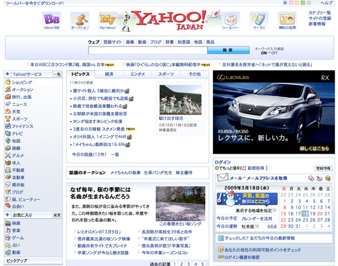Pick the orange theme color swatch
This screenshot has height=266, width=338.
(x=297, y=3)
